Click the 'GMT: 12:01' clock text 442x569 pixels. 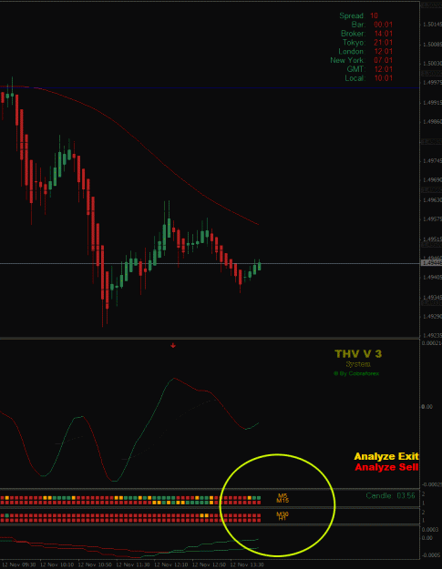pos(370,69)
